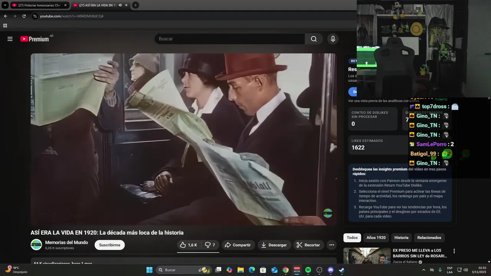Click SamLePorro chat username

pyautogui.click(x=431, y=144)
